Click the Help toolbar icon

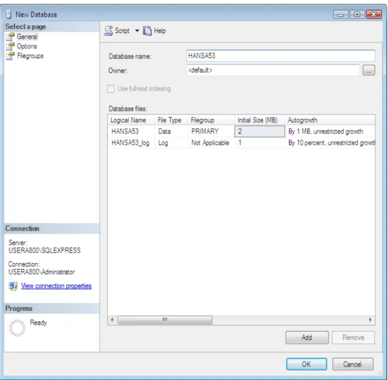(147, 31)
